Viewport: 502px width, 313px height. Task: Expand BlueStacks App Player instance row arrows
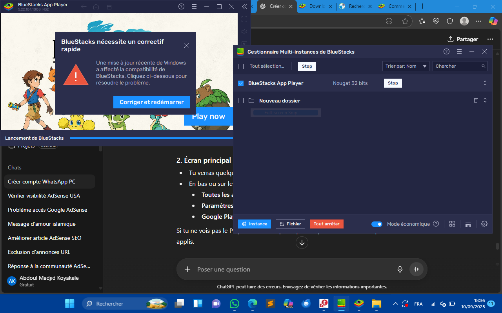coord(485,83)
